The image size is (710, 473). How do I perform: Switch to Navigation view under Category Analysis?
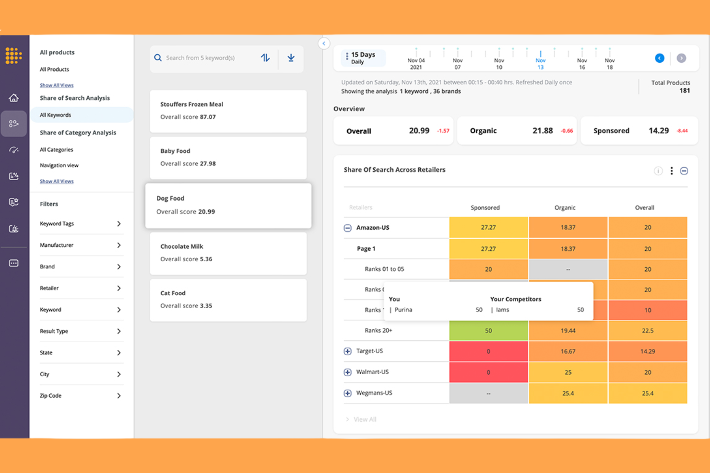(x=59, y=165)
